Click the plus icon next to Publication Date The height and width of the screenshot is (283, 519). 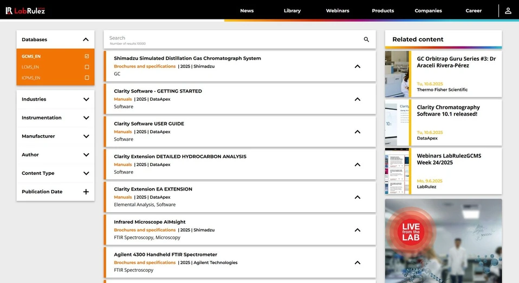(x=86, y=192)
